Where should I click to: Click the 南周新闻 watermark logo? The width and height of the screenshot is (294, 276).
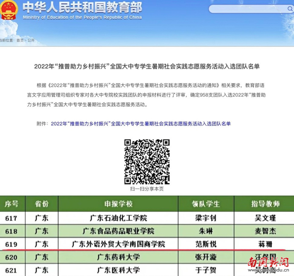[x=268, y=264]
